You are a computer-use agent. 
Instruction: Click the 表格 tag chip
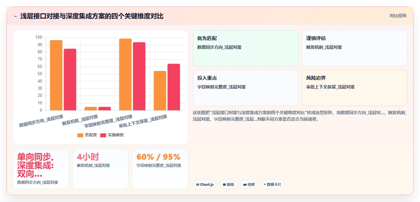click(228, 184)
